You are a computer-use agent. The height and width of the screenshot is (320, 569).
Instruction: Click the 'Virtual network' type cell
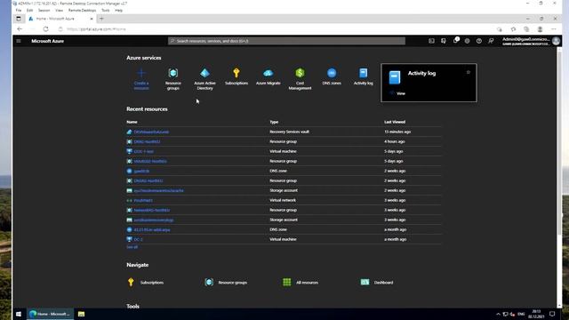(283, 200)
